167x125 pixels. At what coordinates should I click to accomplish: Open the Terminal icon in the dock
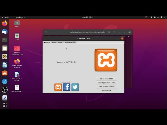[5, 40]
